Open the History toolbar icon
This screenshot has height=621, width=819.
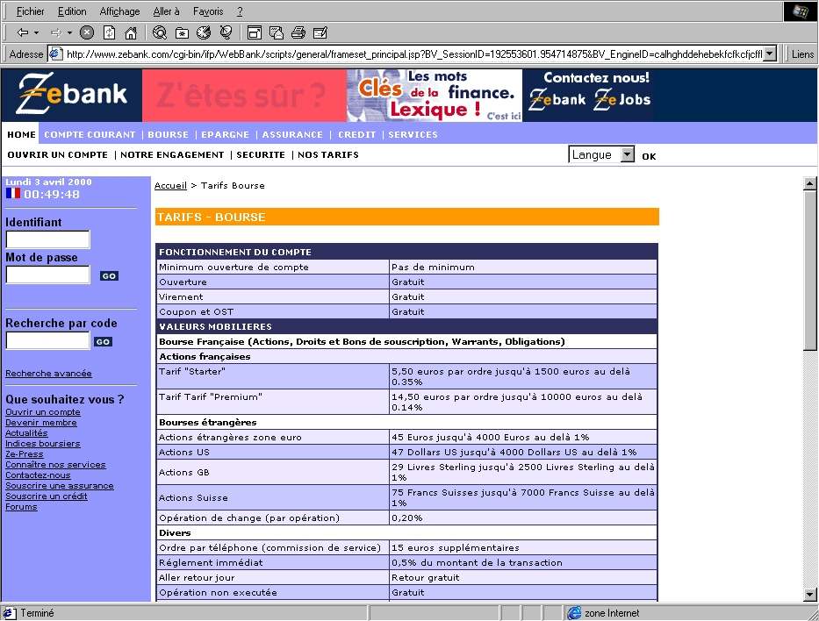(204, 32)
